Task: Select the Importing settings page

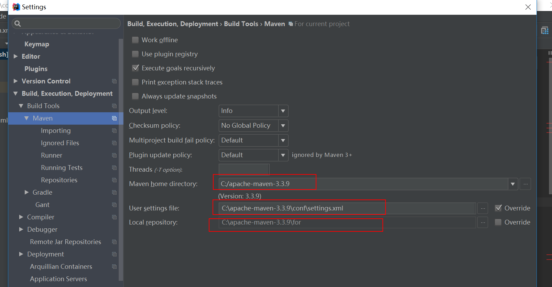Action: (x=56, y=130)
